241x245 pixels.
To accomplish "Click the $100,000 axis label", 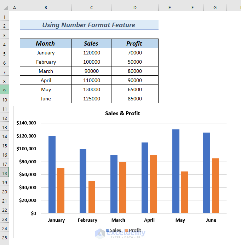I will (x=26, y=149).
